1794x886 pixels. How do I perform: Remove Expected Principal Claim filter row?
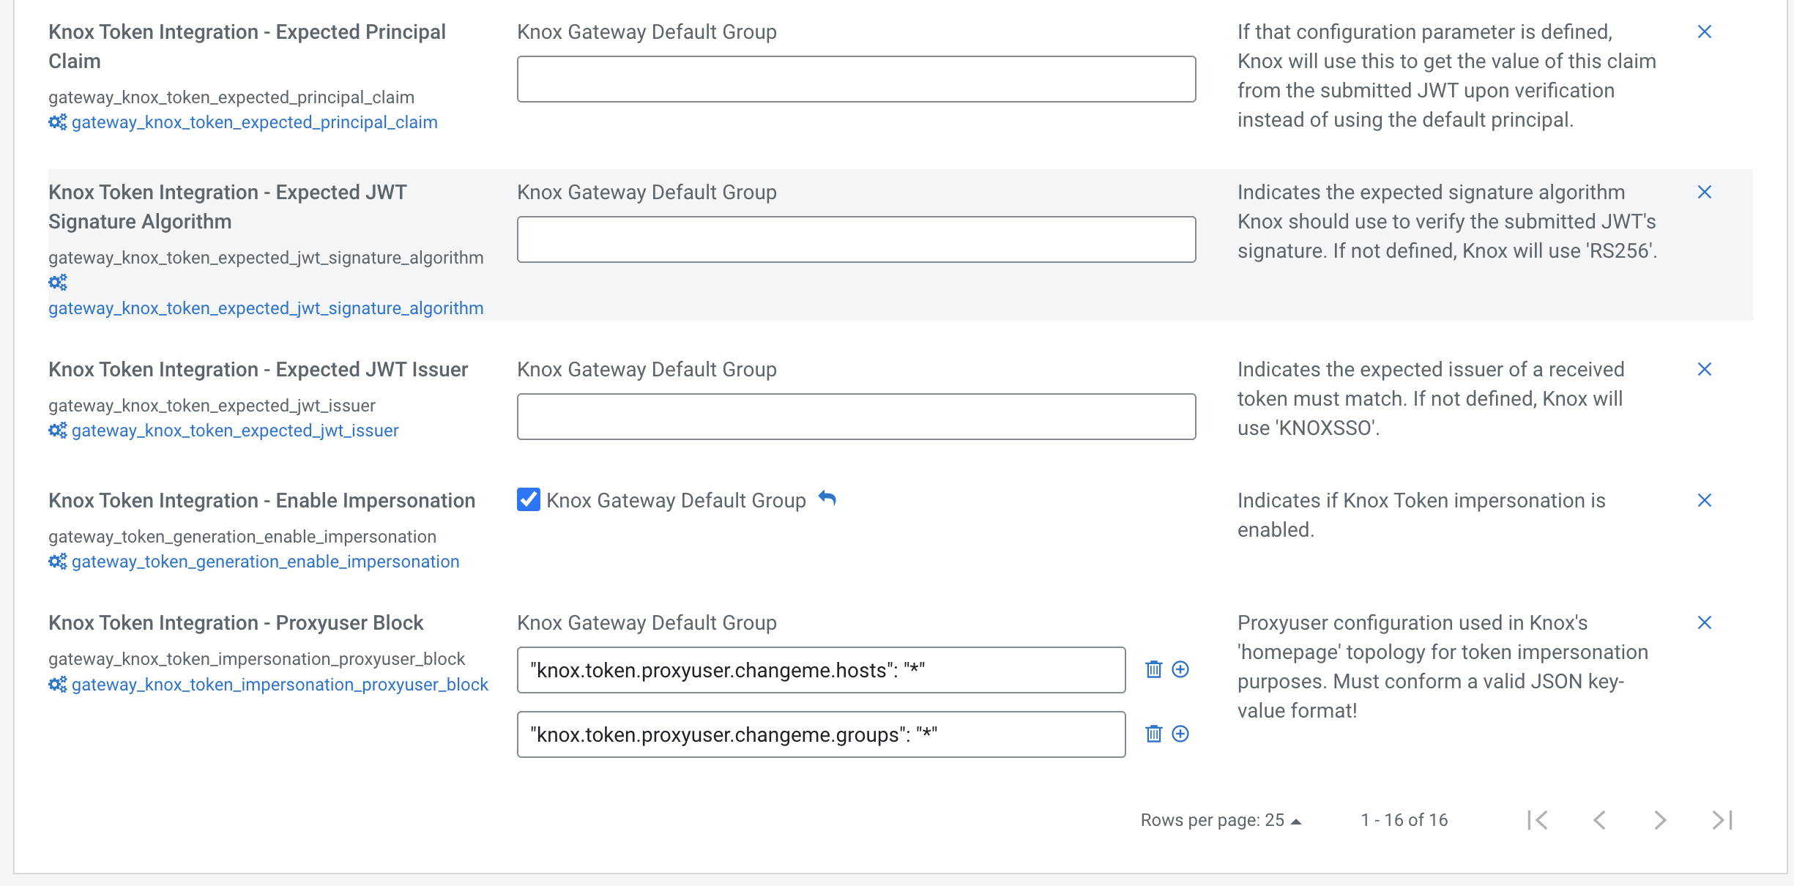[x=1704, y=31]
